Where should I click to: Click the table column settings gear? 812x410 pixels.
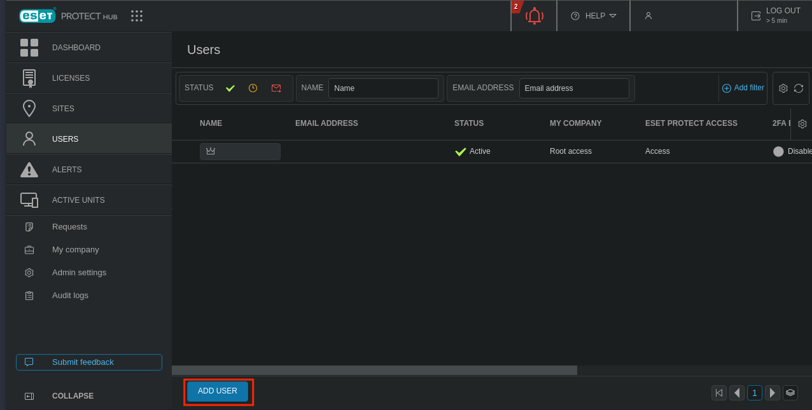pyautogui.click(x=802, y=124)
